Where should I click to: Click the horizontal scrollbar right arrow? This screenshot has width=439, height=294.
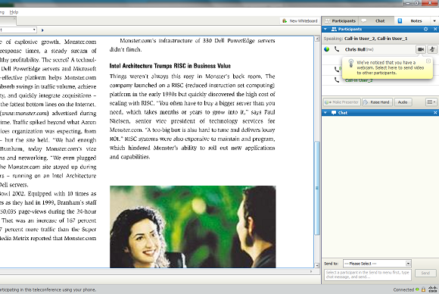pos(311,271)
